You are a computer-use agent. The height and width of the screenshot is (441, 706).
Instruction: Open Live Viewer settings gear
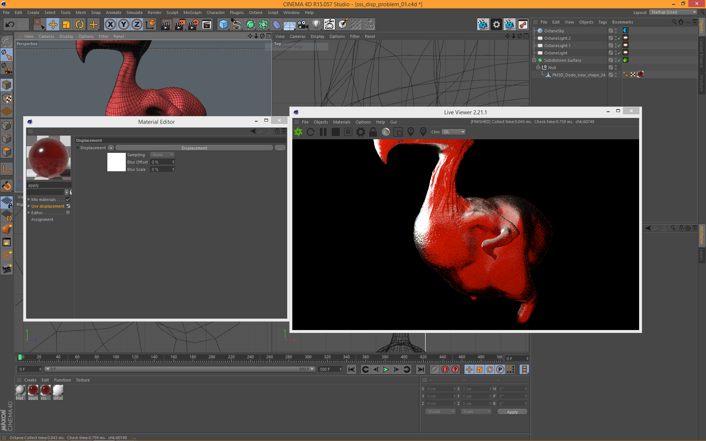361,132
